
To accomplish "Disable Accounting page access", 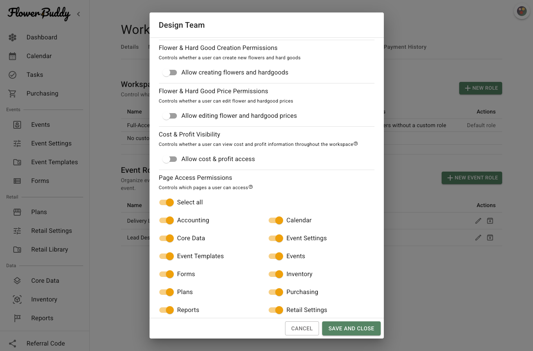I will click(x=166, y=220).
